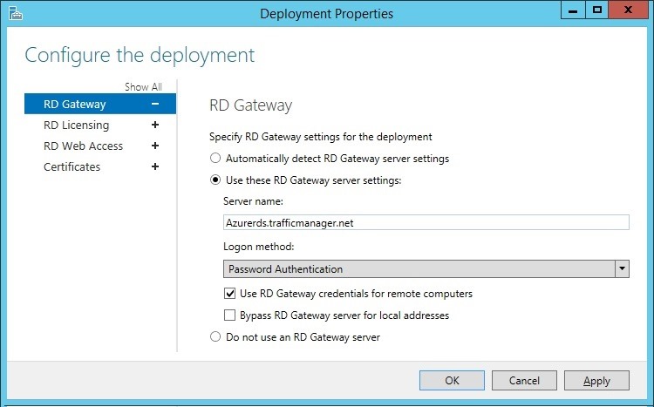This screenshot has width=654, height=407.
Task: Collapse the RD Gateway section minus icon
Action: (155, 104)
